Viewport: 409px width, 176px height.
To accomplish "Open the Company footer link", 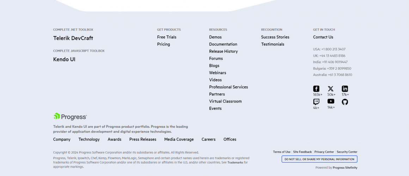I will (62, 139).
